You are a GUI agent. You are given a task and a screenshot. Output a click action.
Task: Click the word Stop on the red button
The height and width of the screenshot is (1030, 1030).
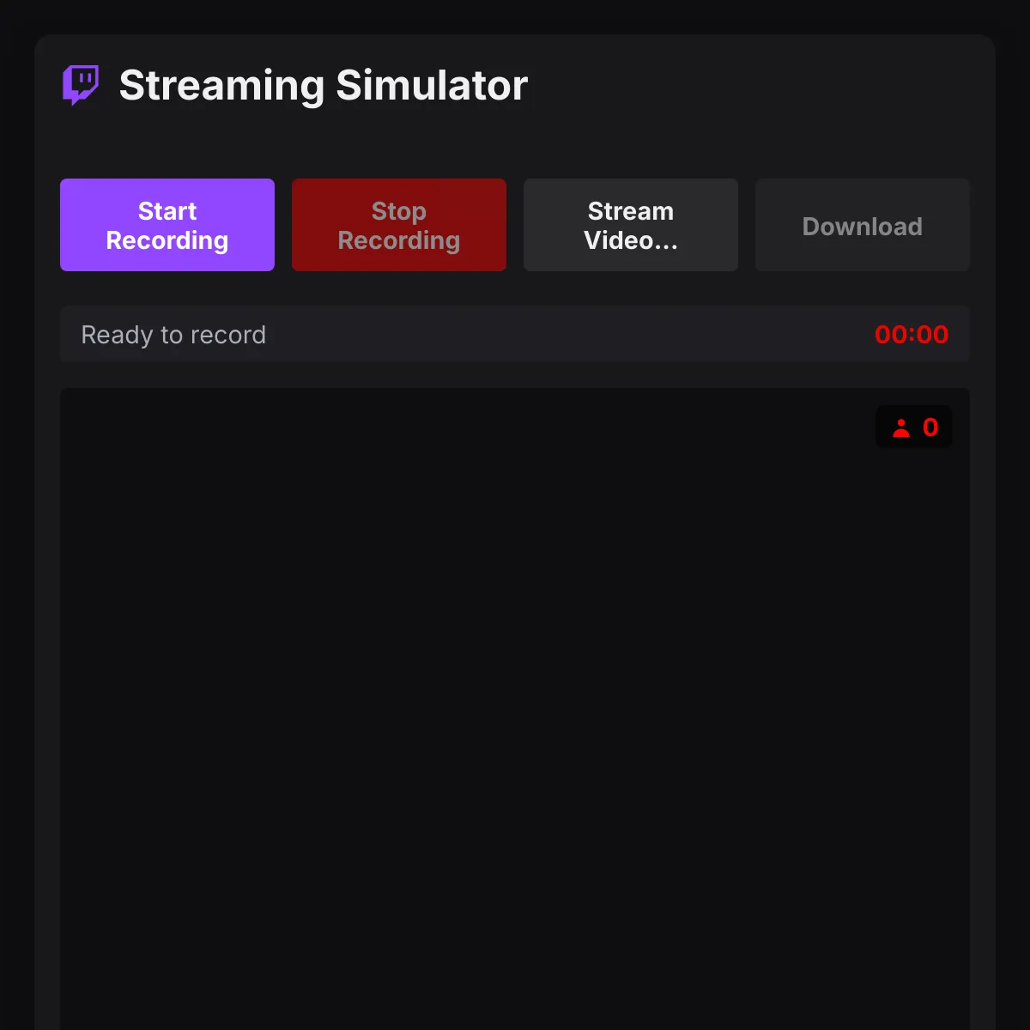point(399,211)
